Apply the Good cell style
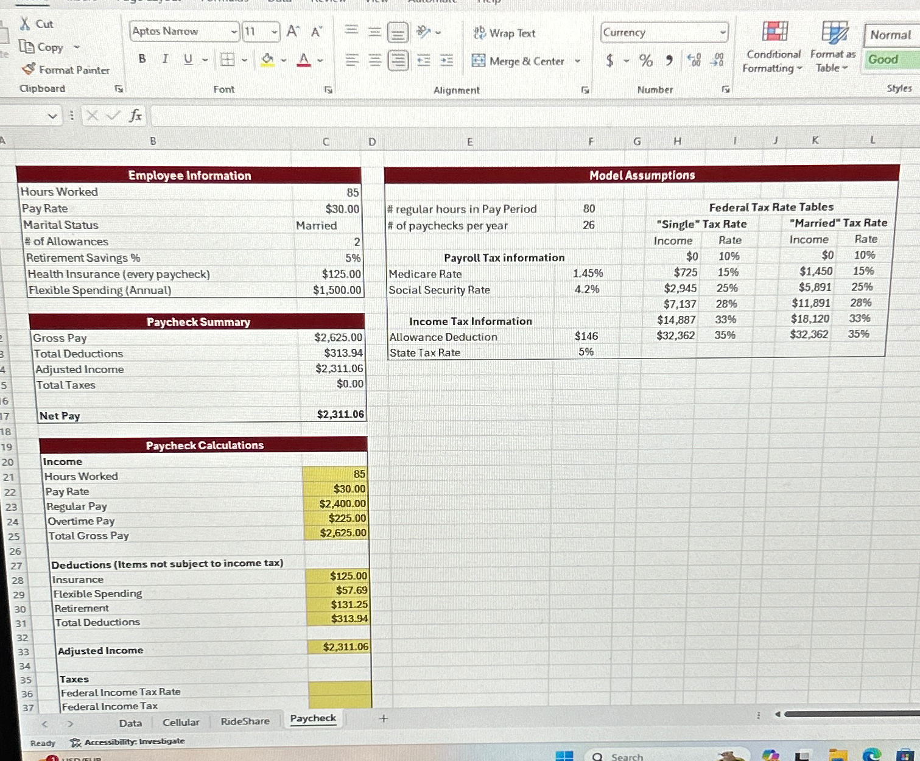 [887, 60]
